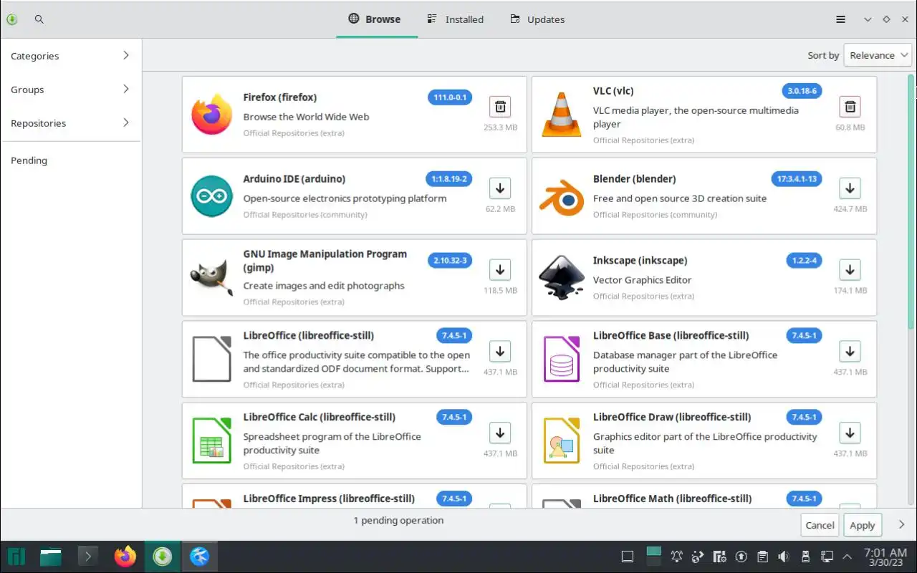917x573 pixels.
Task: Click the LibreOffice Math package title
Action: [672, 499]
